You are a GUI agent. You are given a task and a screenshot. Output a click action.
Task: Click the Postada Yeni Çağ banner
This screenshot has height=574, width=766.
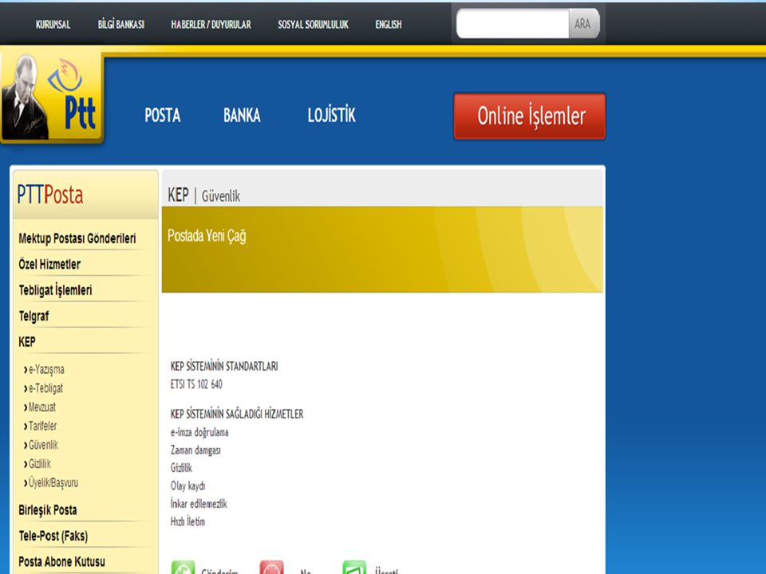[x=382, y=250]
